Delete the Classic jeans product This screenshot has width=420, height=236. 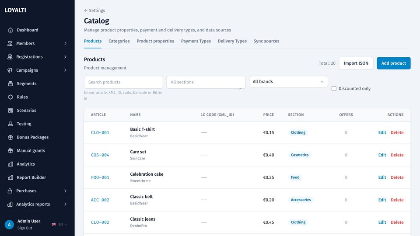(x=397, y=222)
